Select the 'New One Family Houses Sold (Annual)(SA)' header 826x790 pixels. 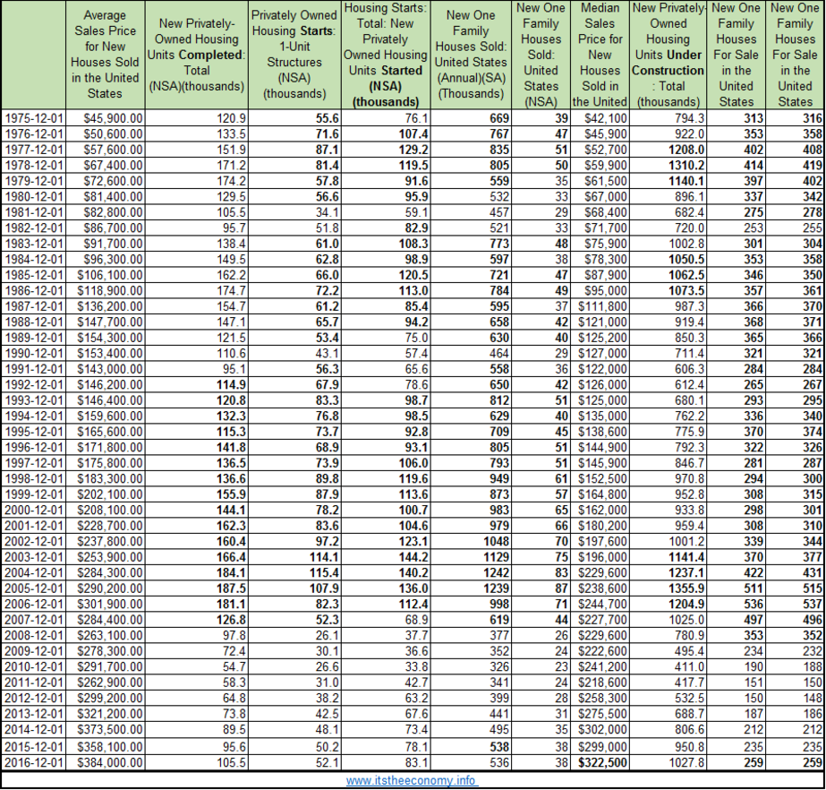point(471,55)
